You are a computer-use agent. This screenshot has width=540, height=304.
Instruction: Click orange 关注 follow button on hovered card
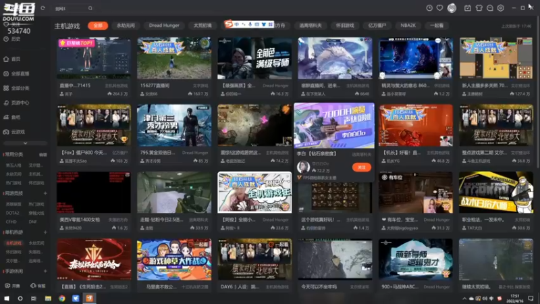coord(362,167)
